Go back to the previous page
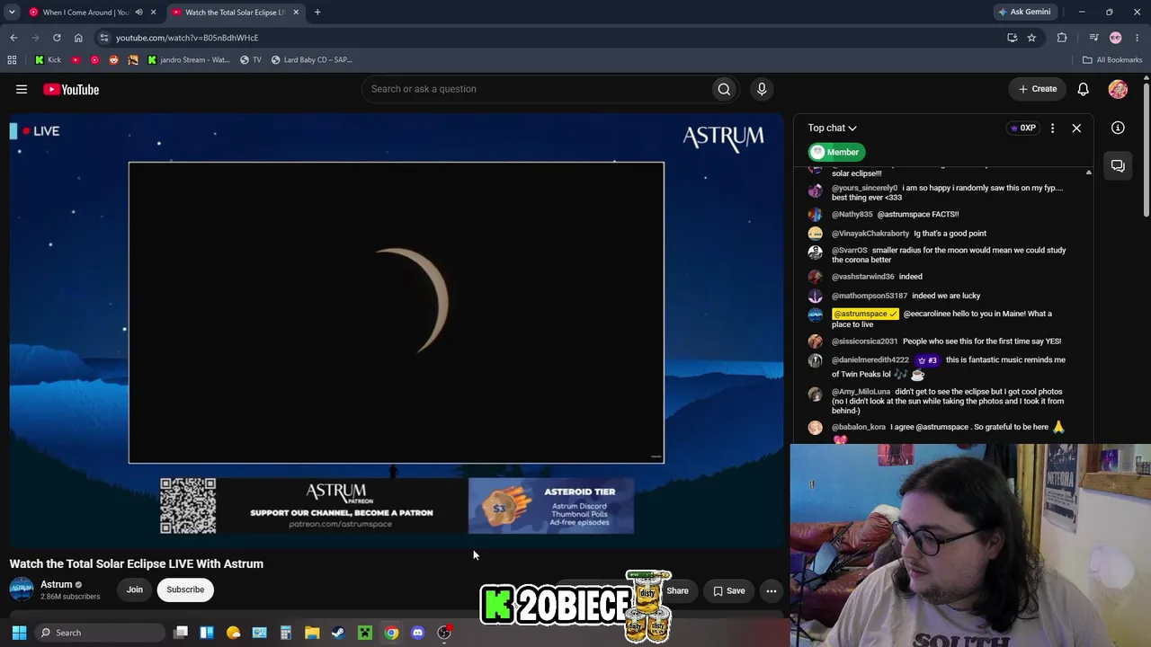 (x=13, y=38)
